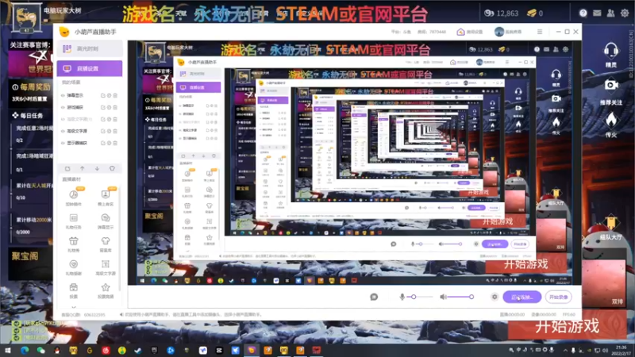Click the speaker icon beside the bottom notice text

(121, 314)
